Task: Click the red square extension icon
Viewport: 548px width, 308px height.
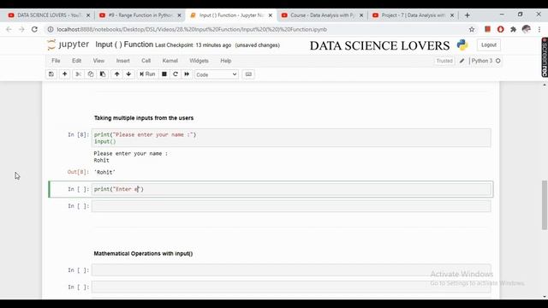Action: pos(487,29)
